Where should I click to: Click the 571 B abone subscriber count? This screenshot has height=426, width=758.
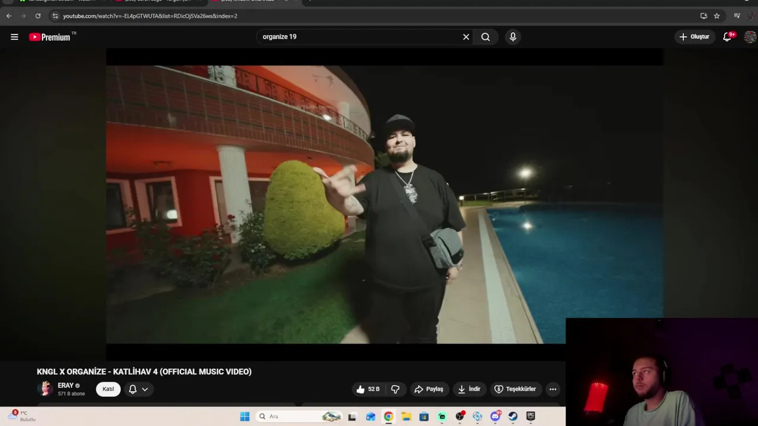click(71, 394)
